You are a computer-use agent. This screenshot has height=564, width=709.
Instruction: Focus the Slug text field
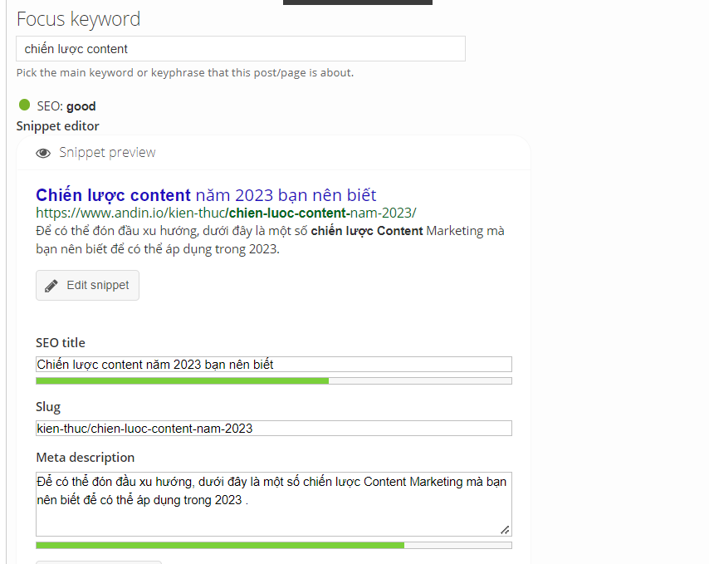pyautogui.click(x=273, y=429)
